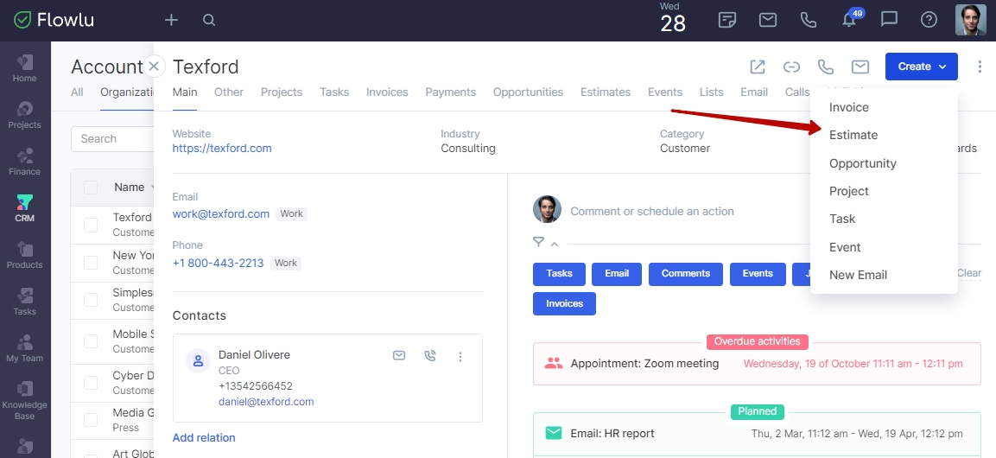The width and height of the screenshot is (996, 458).
Task: Open My Team module in sidebar
Action: (x=25, y=349)
